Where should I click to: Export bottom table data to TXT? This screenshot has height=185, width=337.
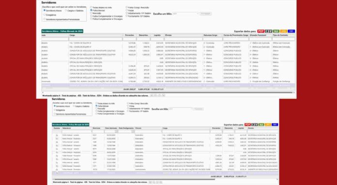tap(275, 125)
